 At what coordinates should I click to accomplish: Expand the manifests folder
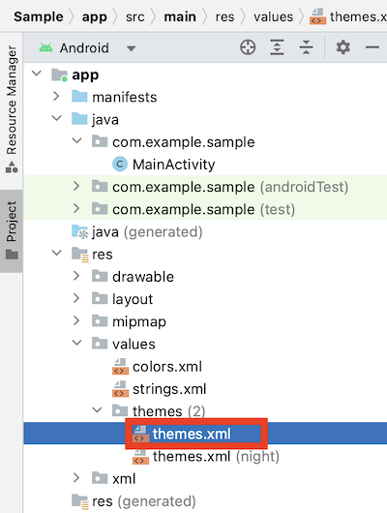tap(56, 97)
